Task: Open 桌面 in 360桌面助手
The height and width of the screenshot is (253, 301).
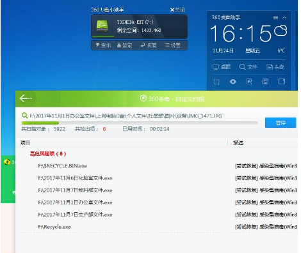Action: pos(222,67)
